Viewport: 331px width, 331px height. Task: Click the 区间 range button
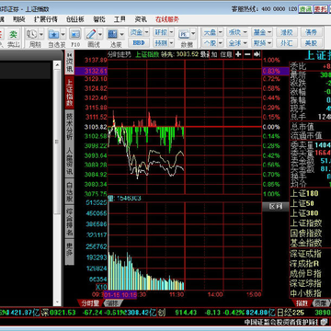(276, 207)
